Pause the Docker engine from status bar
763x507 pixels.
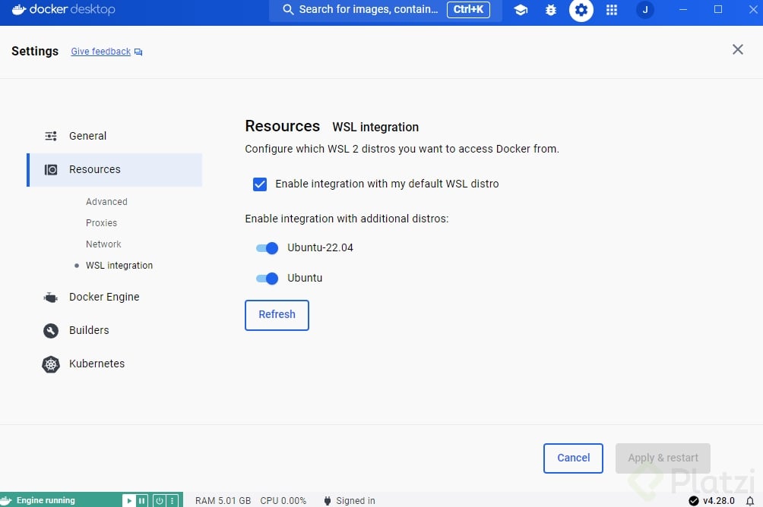tap(142, 501)
